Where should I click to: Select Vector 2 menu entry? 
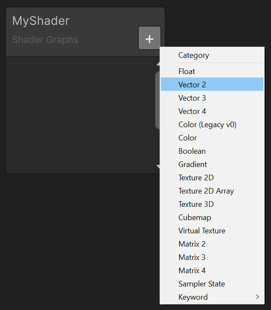click(192, 85)
